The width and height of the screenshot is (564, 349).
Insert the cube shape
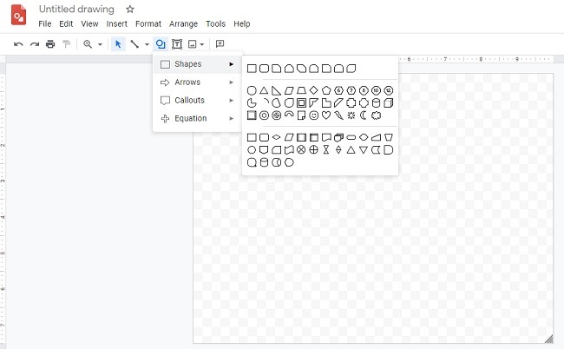(389, 103)
